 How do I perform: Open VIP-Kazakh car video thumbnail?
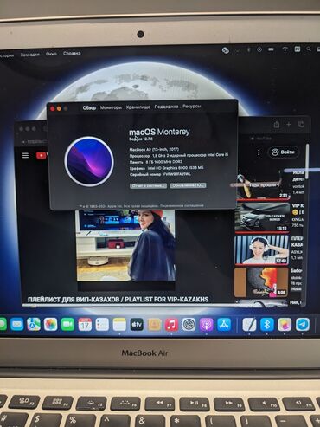click(262, 217)
